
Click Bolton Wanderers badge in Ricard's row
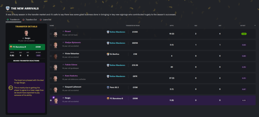(108, 32)
